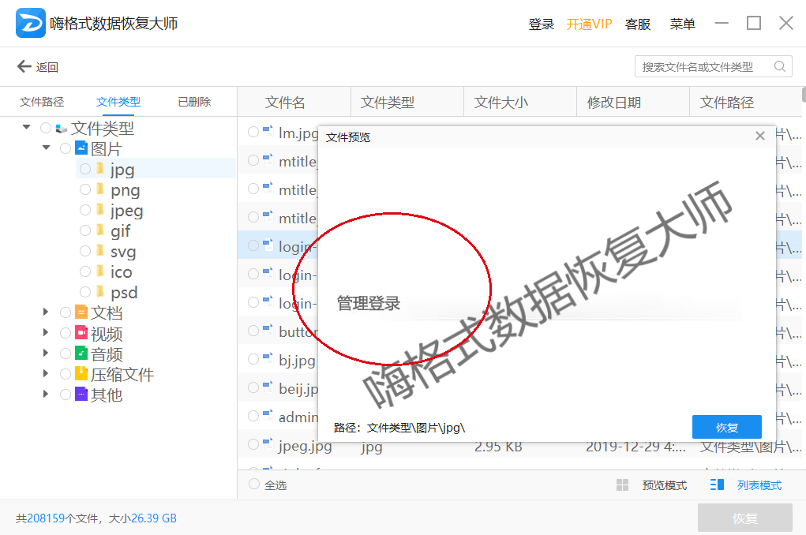Open 客服 customer service

638,24
